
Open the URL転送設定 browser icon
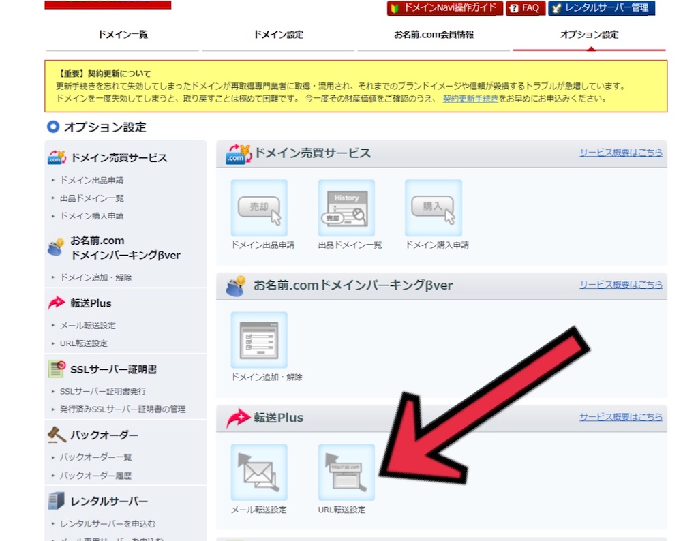coord(346,472)
